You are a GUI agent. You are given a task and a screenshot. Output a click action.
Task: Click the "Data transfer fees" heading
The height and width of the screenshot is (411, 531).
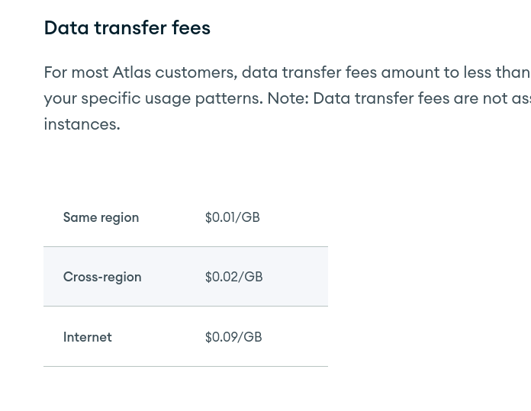[127, 27]
